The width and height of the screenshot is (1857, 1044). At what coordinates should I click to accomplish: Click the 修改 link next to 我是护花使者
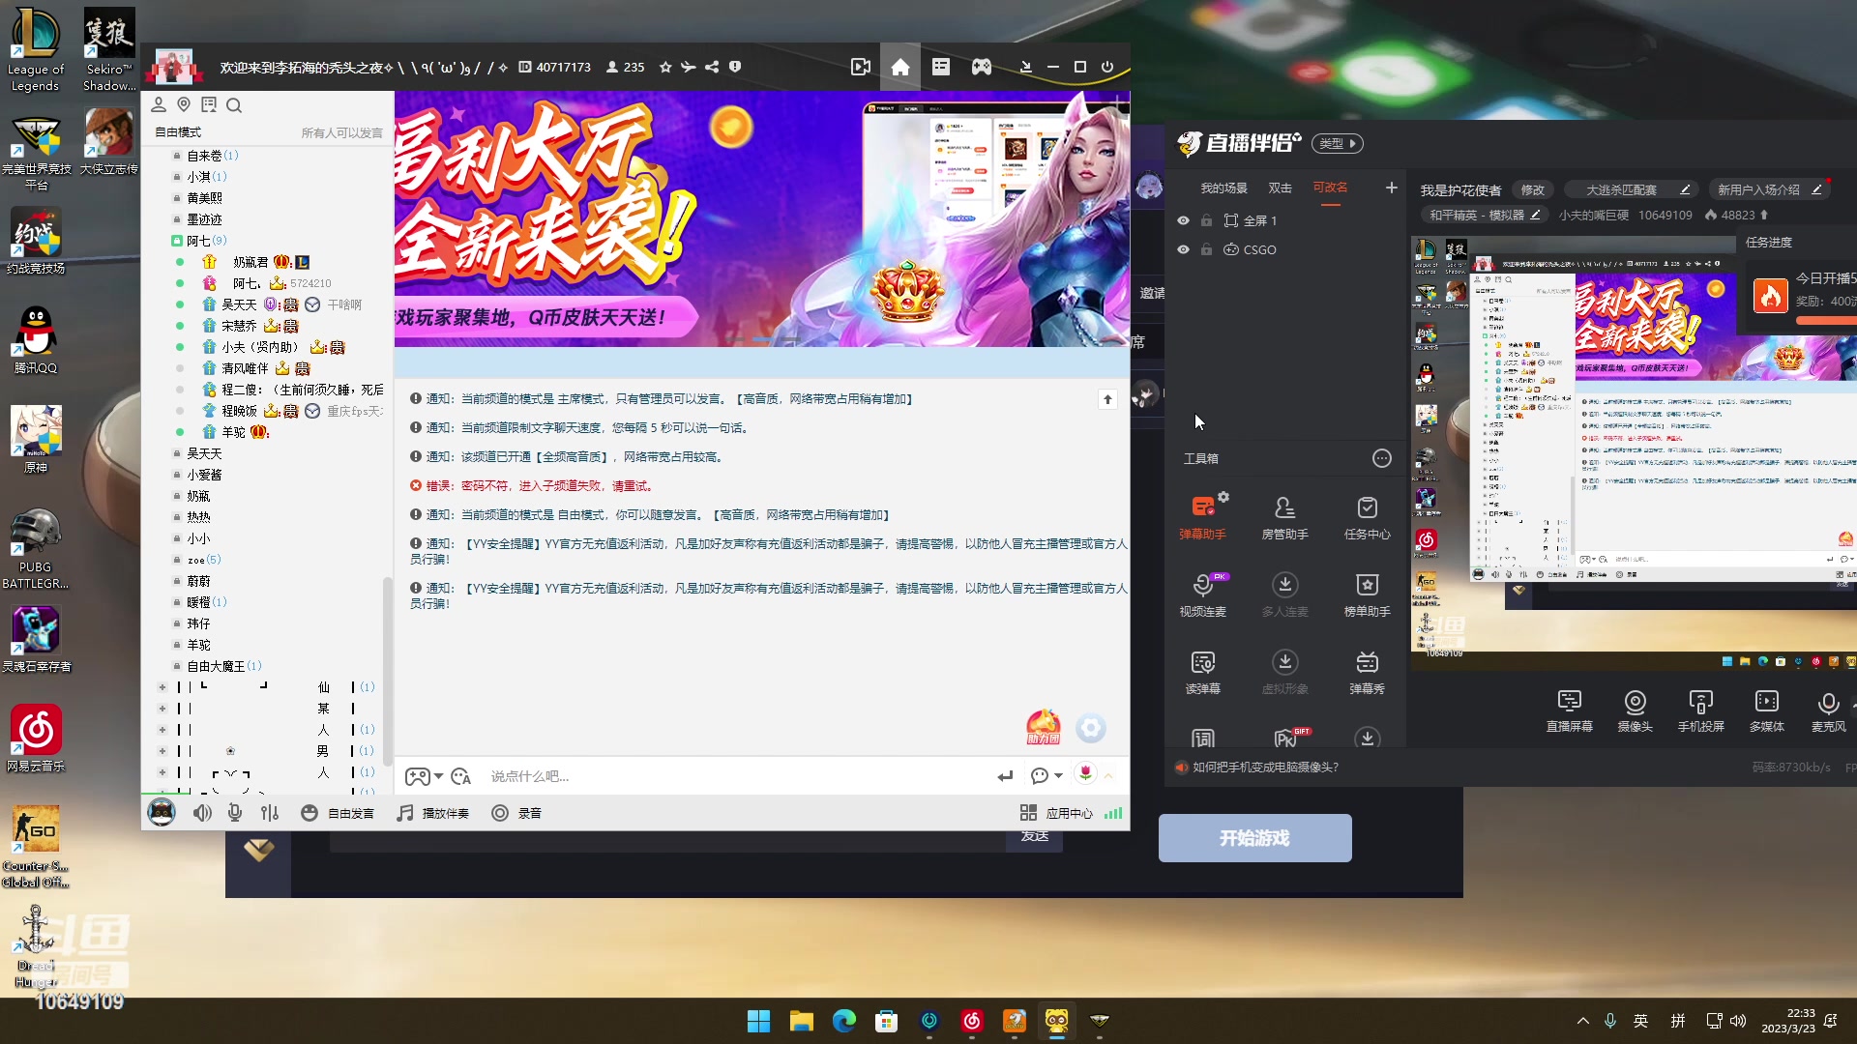point(1532,190)
